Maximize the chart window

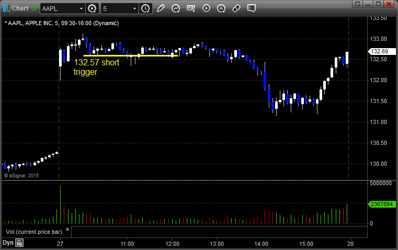coord(378,4)
